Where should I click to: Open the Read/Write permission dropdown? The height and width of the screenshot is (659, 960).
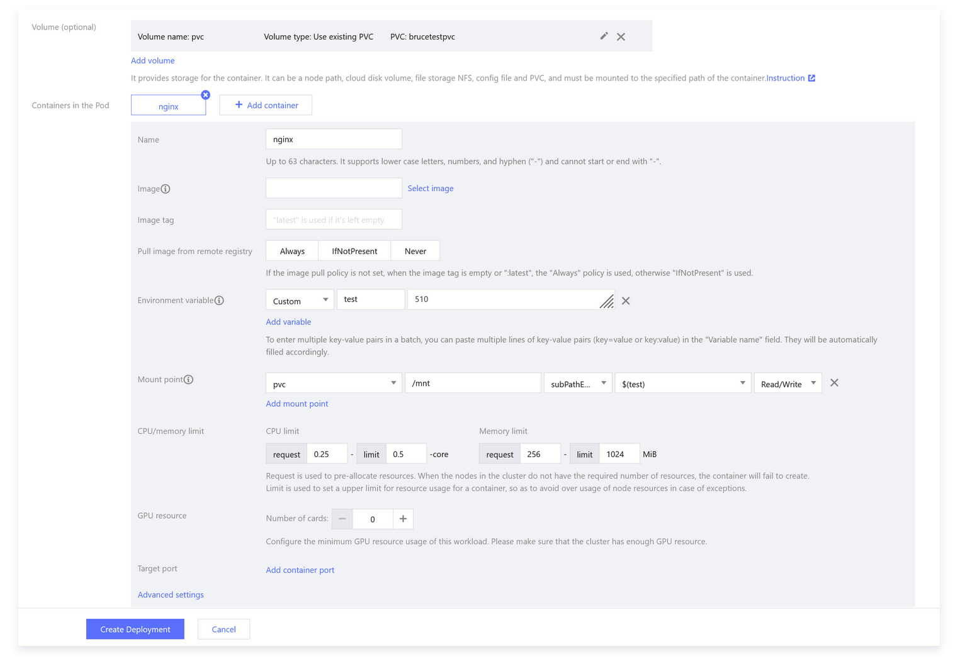pos(788,384)
